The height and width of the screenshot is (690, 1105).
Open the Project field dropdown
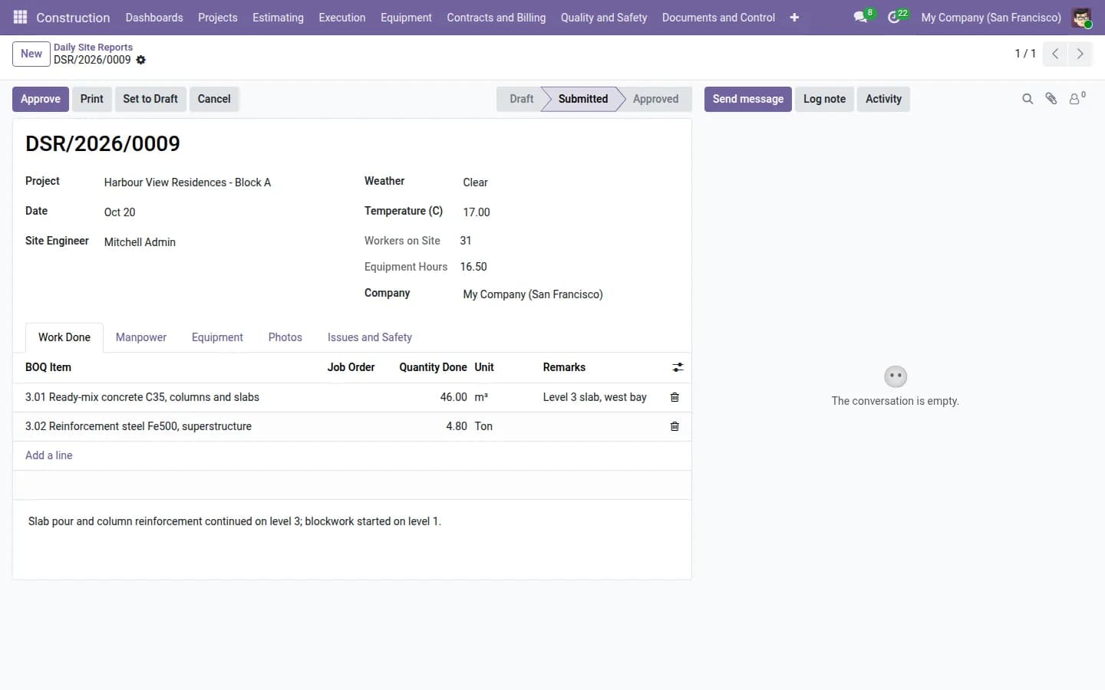[223, 182]
